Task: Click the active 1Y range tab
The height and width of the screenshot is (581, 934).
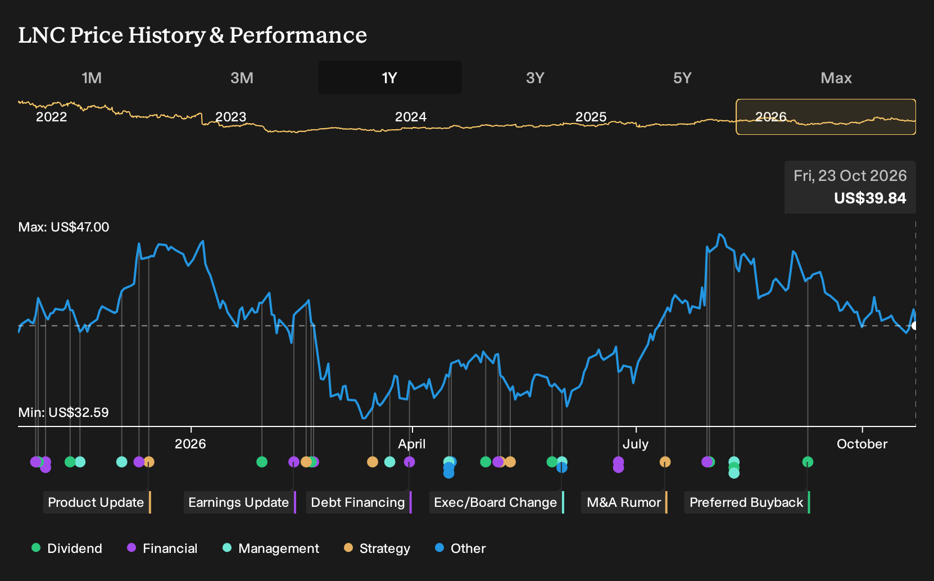Action: [x=389, y=78]
